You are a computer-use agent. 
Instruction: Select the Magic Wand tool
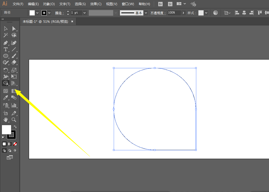5,35
